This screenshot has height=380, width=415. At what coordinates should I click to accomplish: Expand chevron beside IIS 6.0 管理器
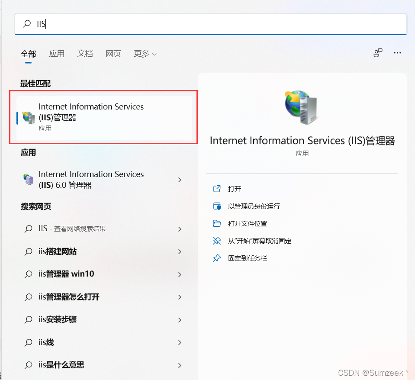coord(180,180)
